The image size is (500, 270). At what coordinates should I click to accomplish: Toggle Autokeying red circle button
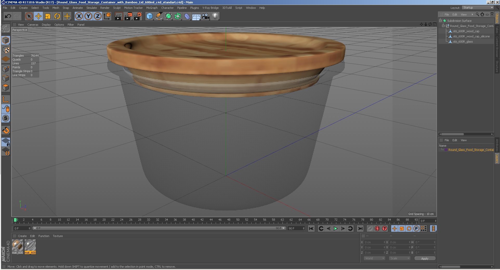coord(377,228)
